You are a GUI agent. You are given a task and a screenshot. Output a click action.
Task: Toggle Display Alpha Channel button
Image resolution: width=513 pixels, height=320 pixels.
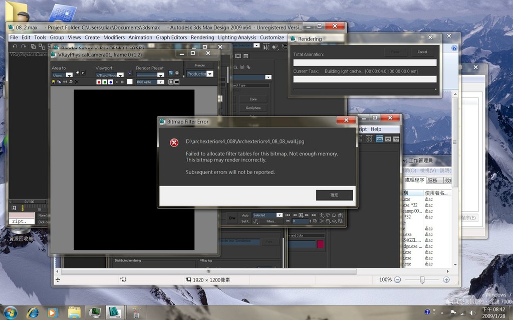[x=116, y=82]
